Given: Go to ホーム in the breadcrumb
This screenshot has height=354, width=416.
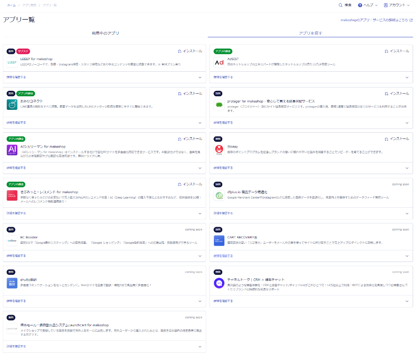Looking at the screenshot, I should [11, 5].
